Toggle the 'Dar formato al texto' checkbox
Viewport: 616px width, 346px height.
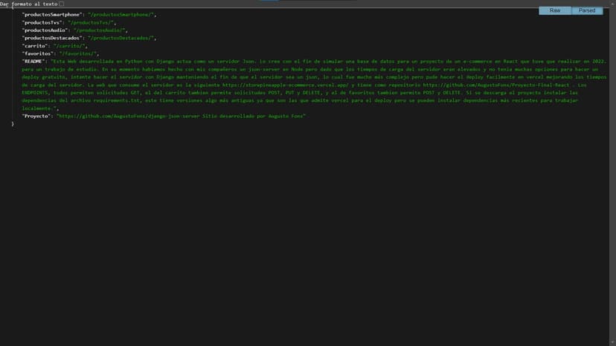pos(61,4)
